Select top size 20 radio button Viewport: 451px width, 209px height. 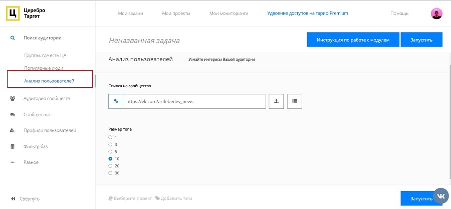tap(110, 166)
